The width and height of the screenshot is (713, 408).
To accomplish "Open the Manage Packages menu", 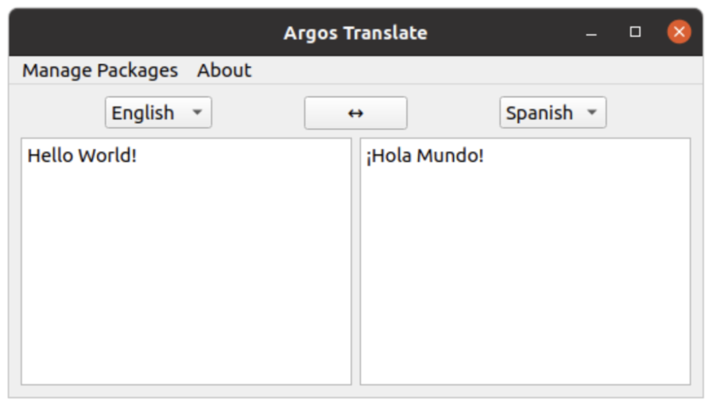I will 100,71.
